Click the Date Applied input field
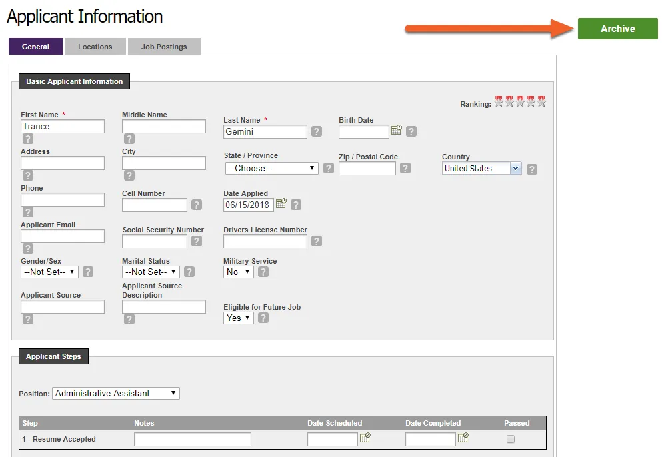 coord(248,205)
